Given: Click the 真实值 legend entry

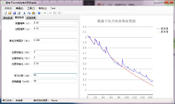Looking at the screenshot, I should point(162,32).
